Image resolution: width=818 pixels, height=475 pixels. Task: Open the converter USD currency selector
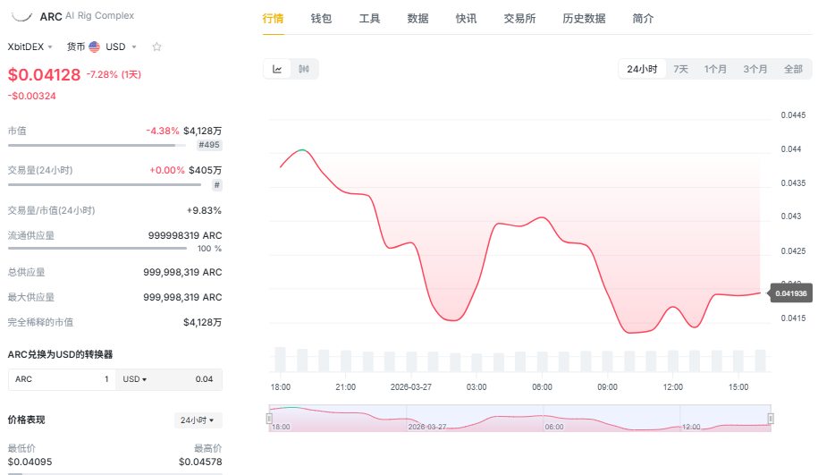pos(135,379)
